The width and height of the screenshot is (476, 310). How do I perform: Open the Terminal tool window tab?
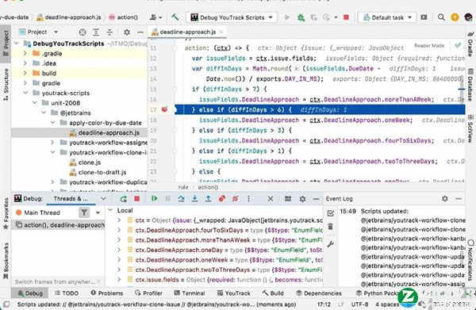pyautogui.click(x=190, y=293)
